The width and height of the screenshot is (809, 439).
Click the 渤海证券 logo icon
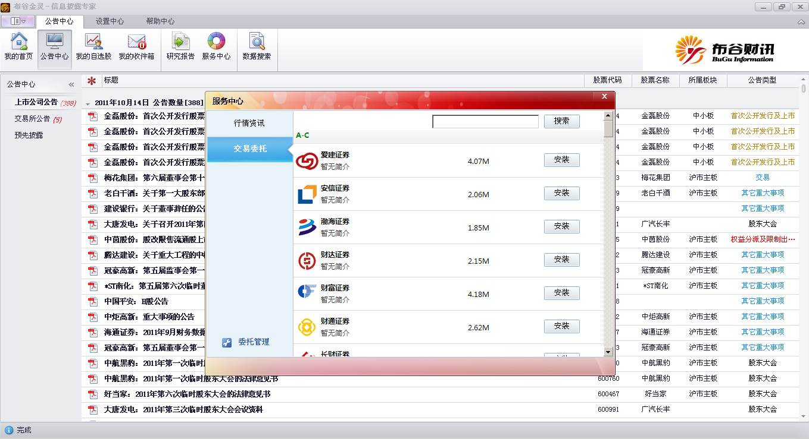(307, 227)
